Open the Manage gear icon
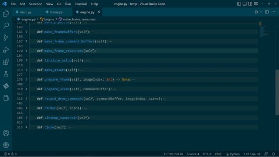This screenshot has width=279, height=157. pyautogui.click(x=6, y=145)
